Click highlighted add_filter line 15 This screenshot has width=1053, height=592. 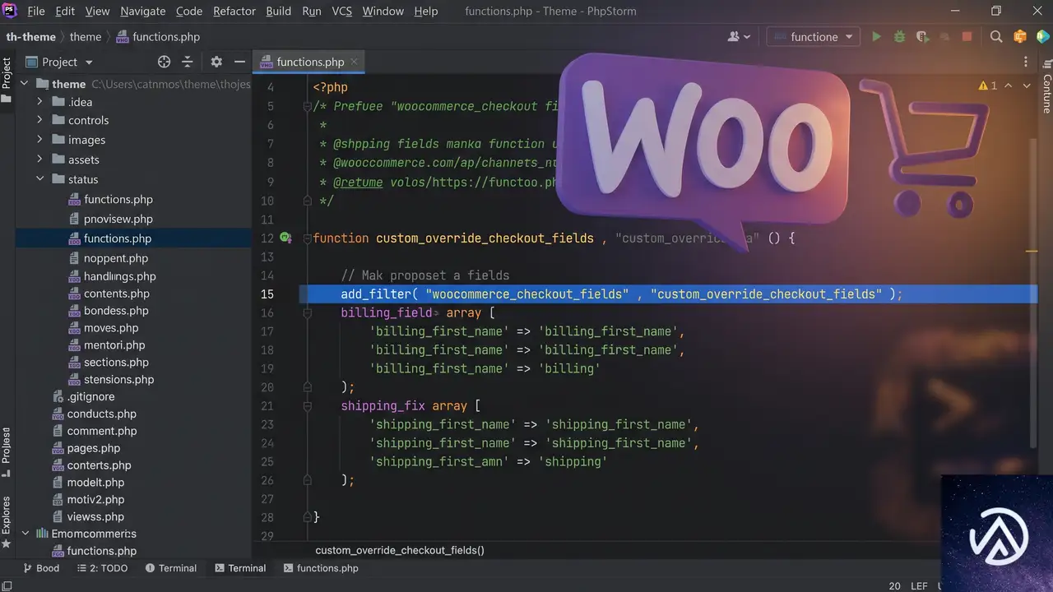[x=668, y=294]
